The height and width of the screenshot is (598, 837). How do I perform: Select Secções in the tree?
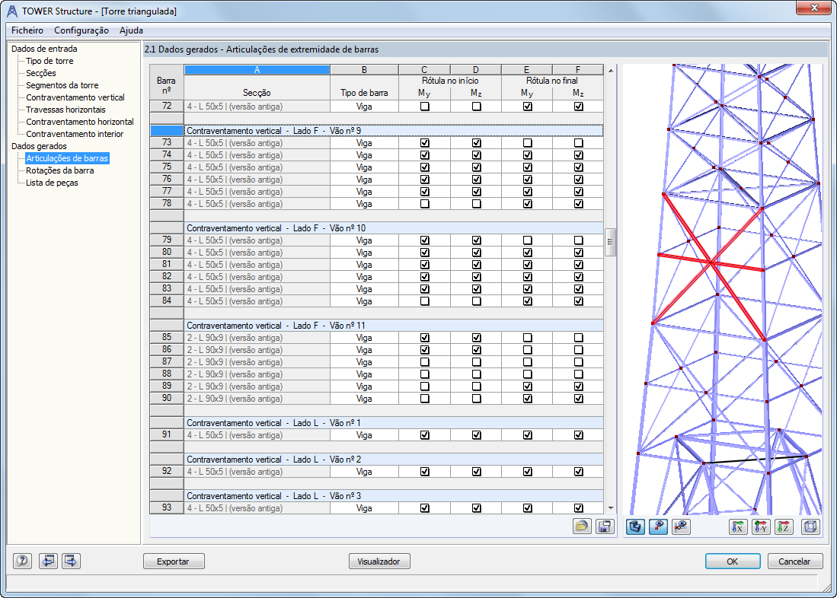pyautogui.click(x=41, y=73)
